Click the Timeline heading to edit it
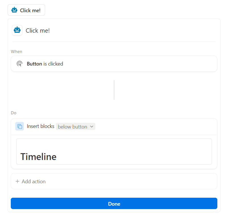Screen dimensions: 227x217 tap(38, 157)
